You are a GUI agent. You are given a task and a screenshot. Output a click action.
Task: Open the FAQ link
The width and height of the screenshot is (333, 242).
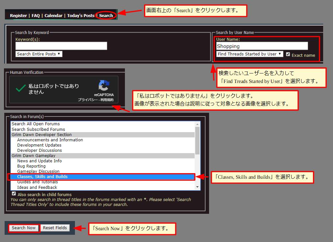pyautogui.click(x=36, y=15)
